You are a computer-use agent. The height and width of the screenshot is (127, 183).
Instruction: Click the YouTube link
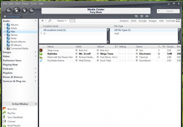click(170, 21)
